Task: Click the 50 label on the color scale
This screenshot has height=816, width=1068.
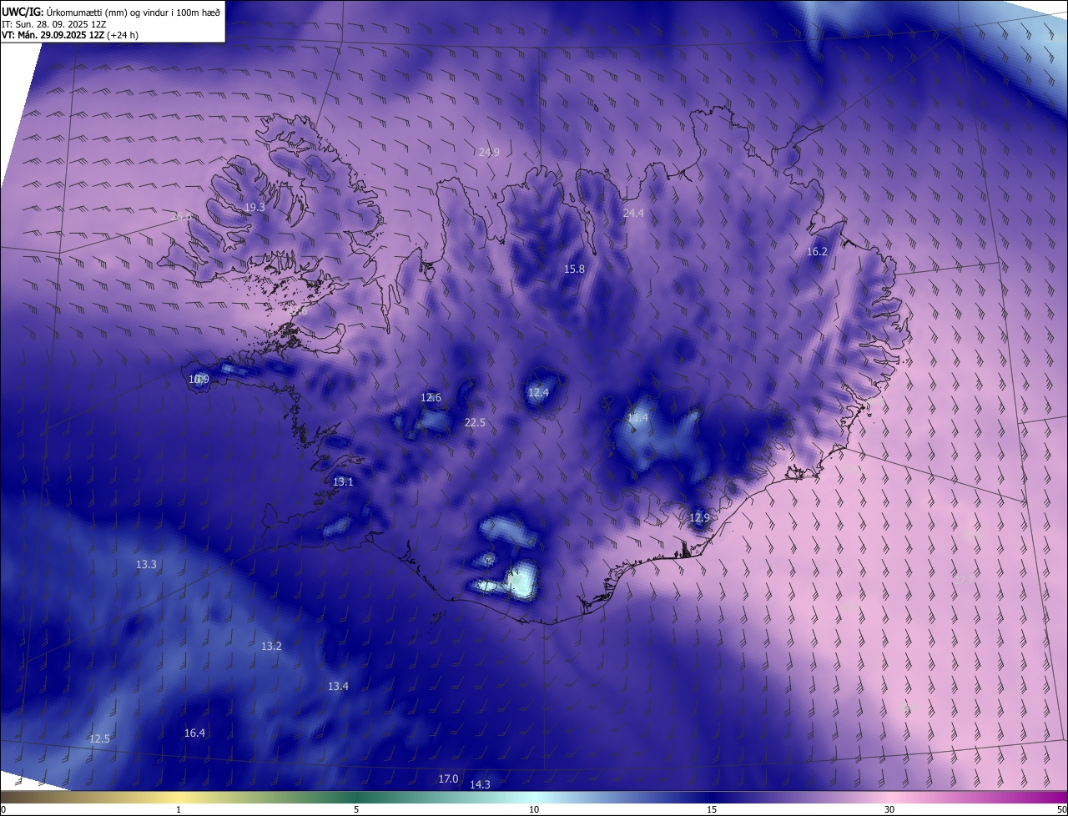Action: (1061, 809)
